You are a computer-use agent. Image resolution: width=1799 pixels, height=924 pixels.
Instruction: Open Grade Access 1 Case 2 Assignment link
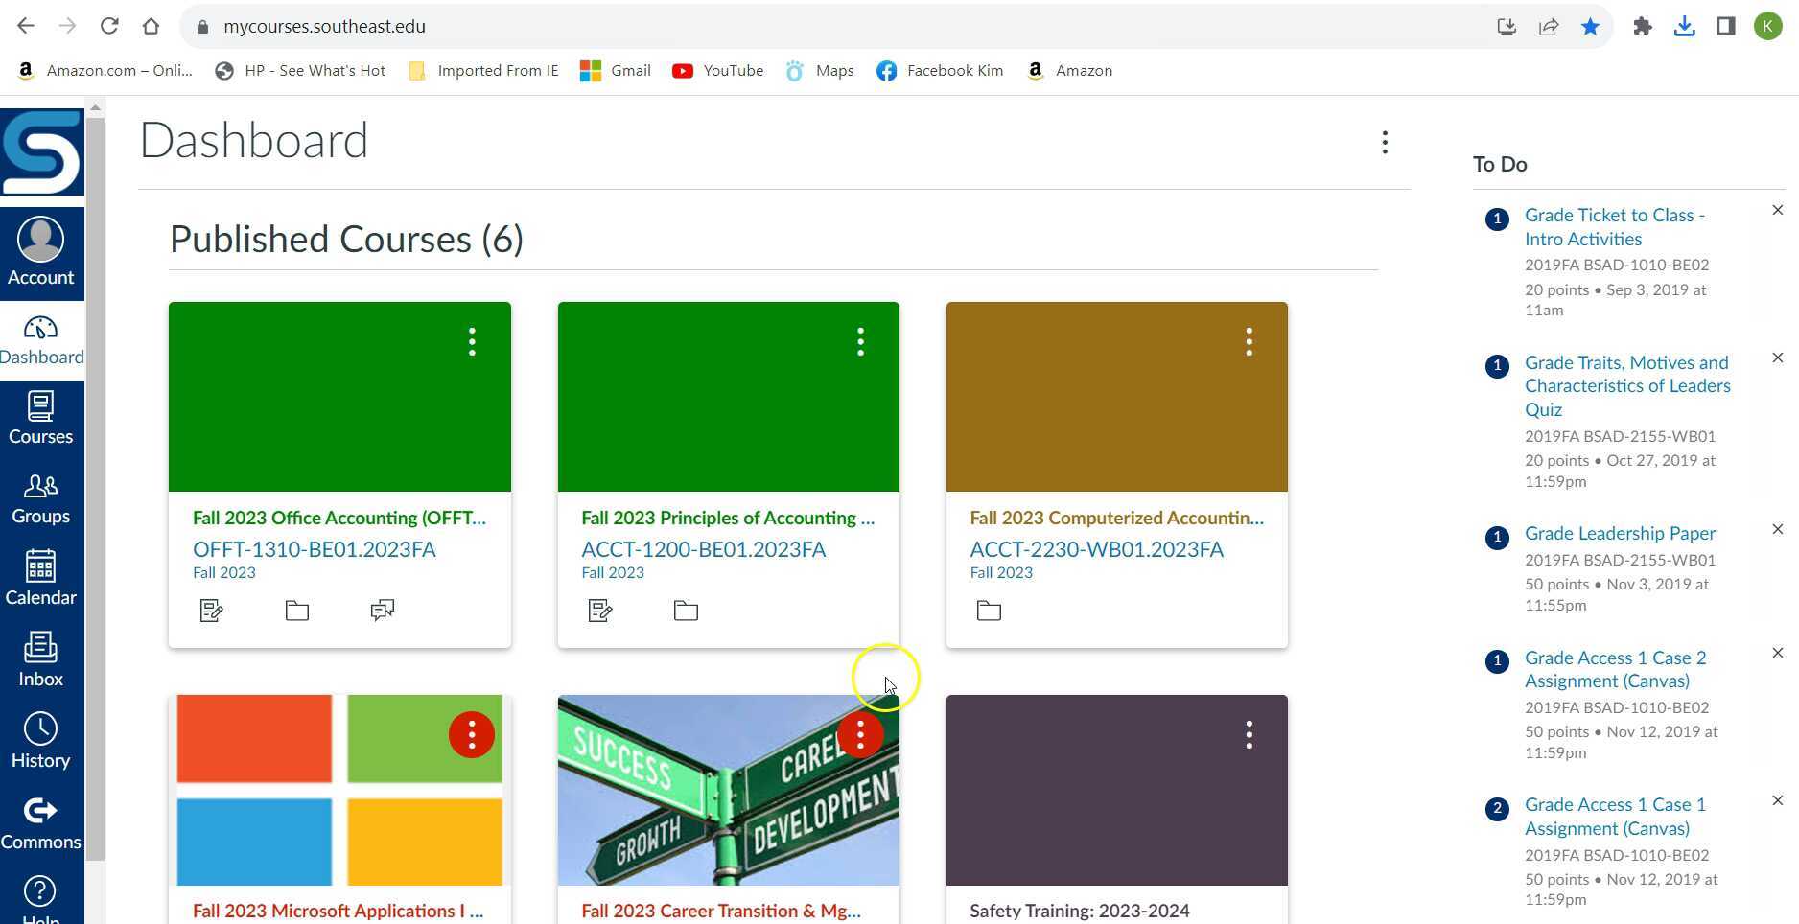tap(1615, 669)
